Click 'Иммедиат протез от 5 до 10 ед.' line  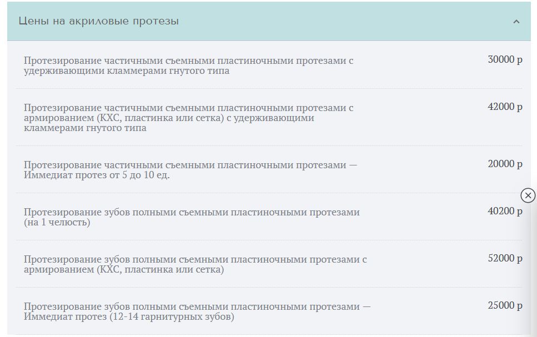click(97, 175)
